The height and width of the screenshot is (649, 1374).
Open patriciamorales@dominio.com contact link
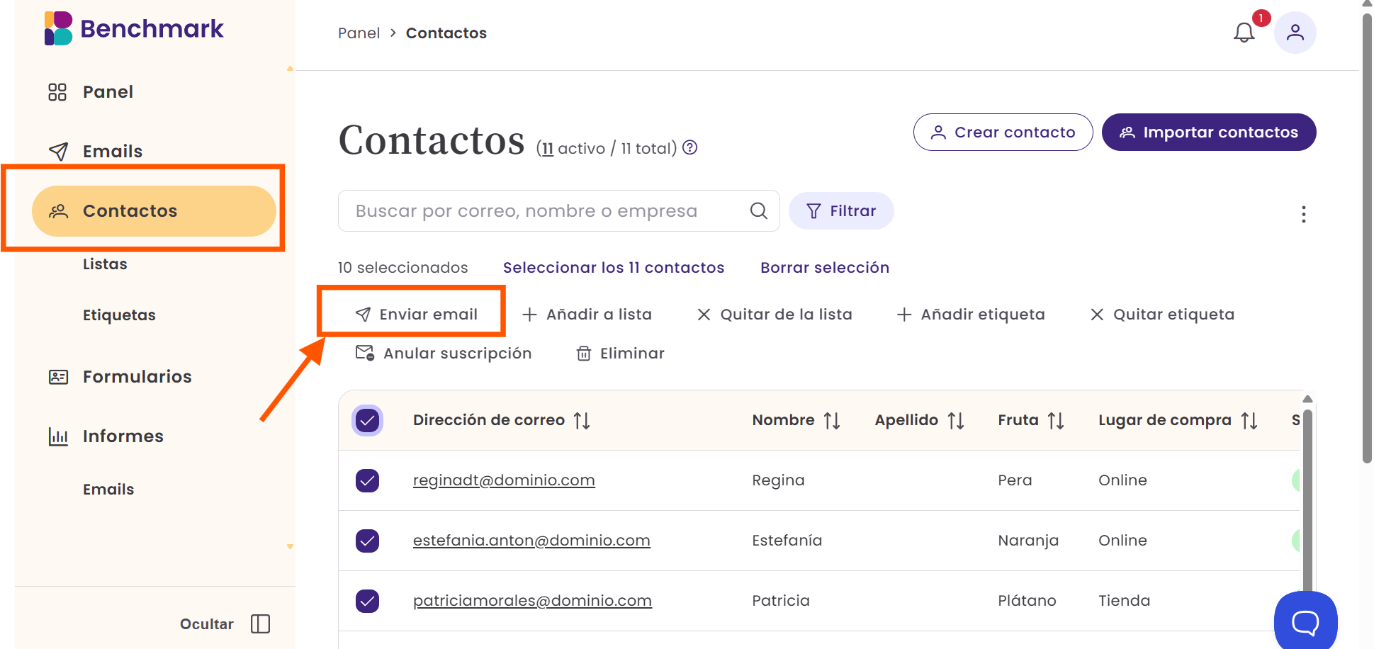pyautogui.click(x=532, y=601)
